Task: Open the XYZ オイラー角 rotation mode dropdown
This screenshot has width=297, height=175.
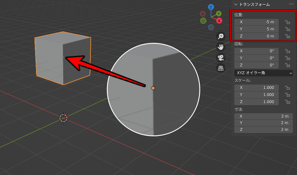Action: coord(263,73)
